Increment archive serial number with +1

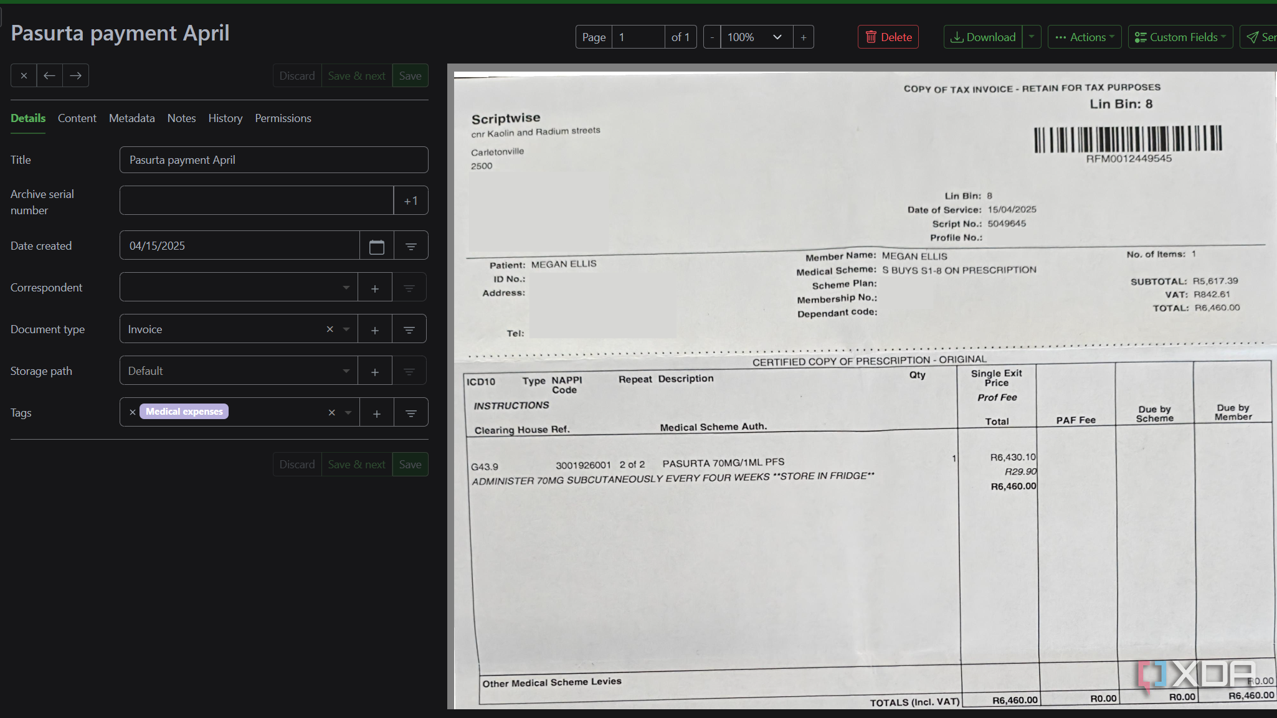[411, 201]
